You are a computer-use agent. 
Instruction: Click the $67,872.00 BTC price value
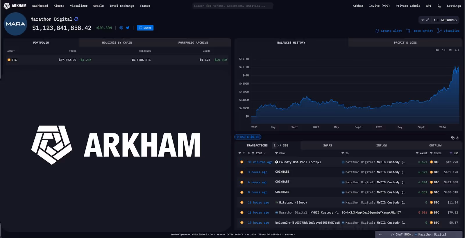(x=67, y=60)
